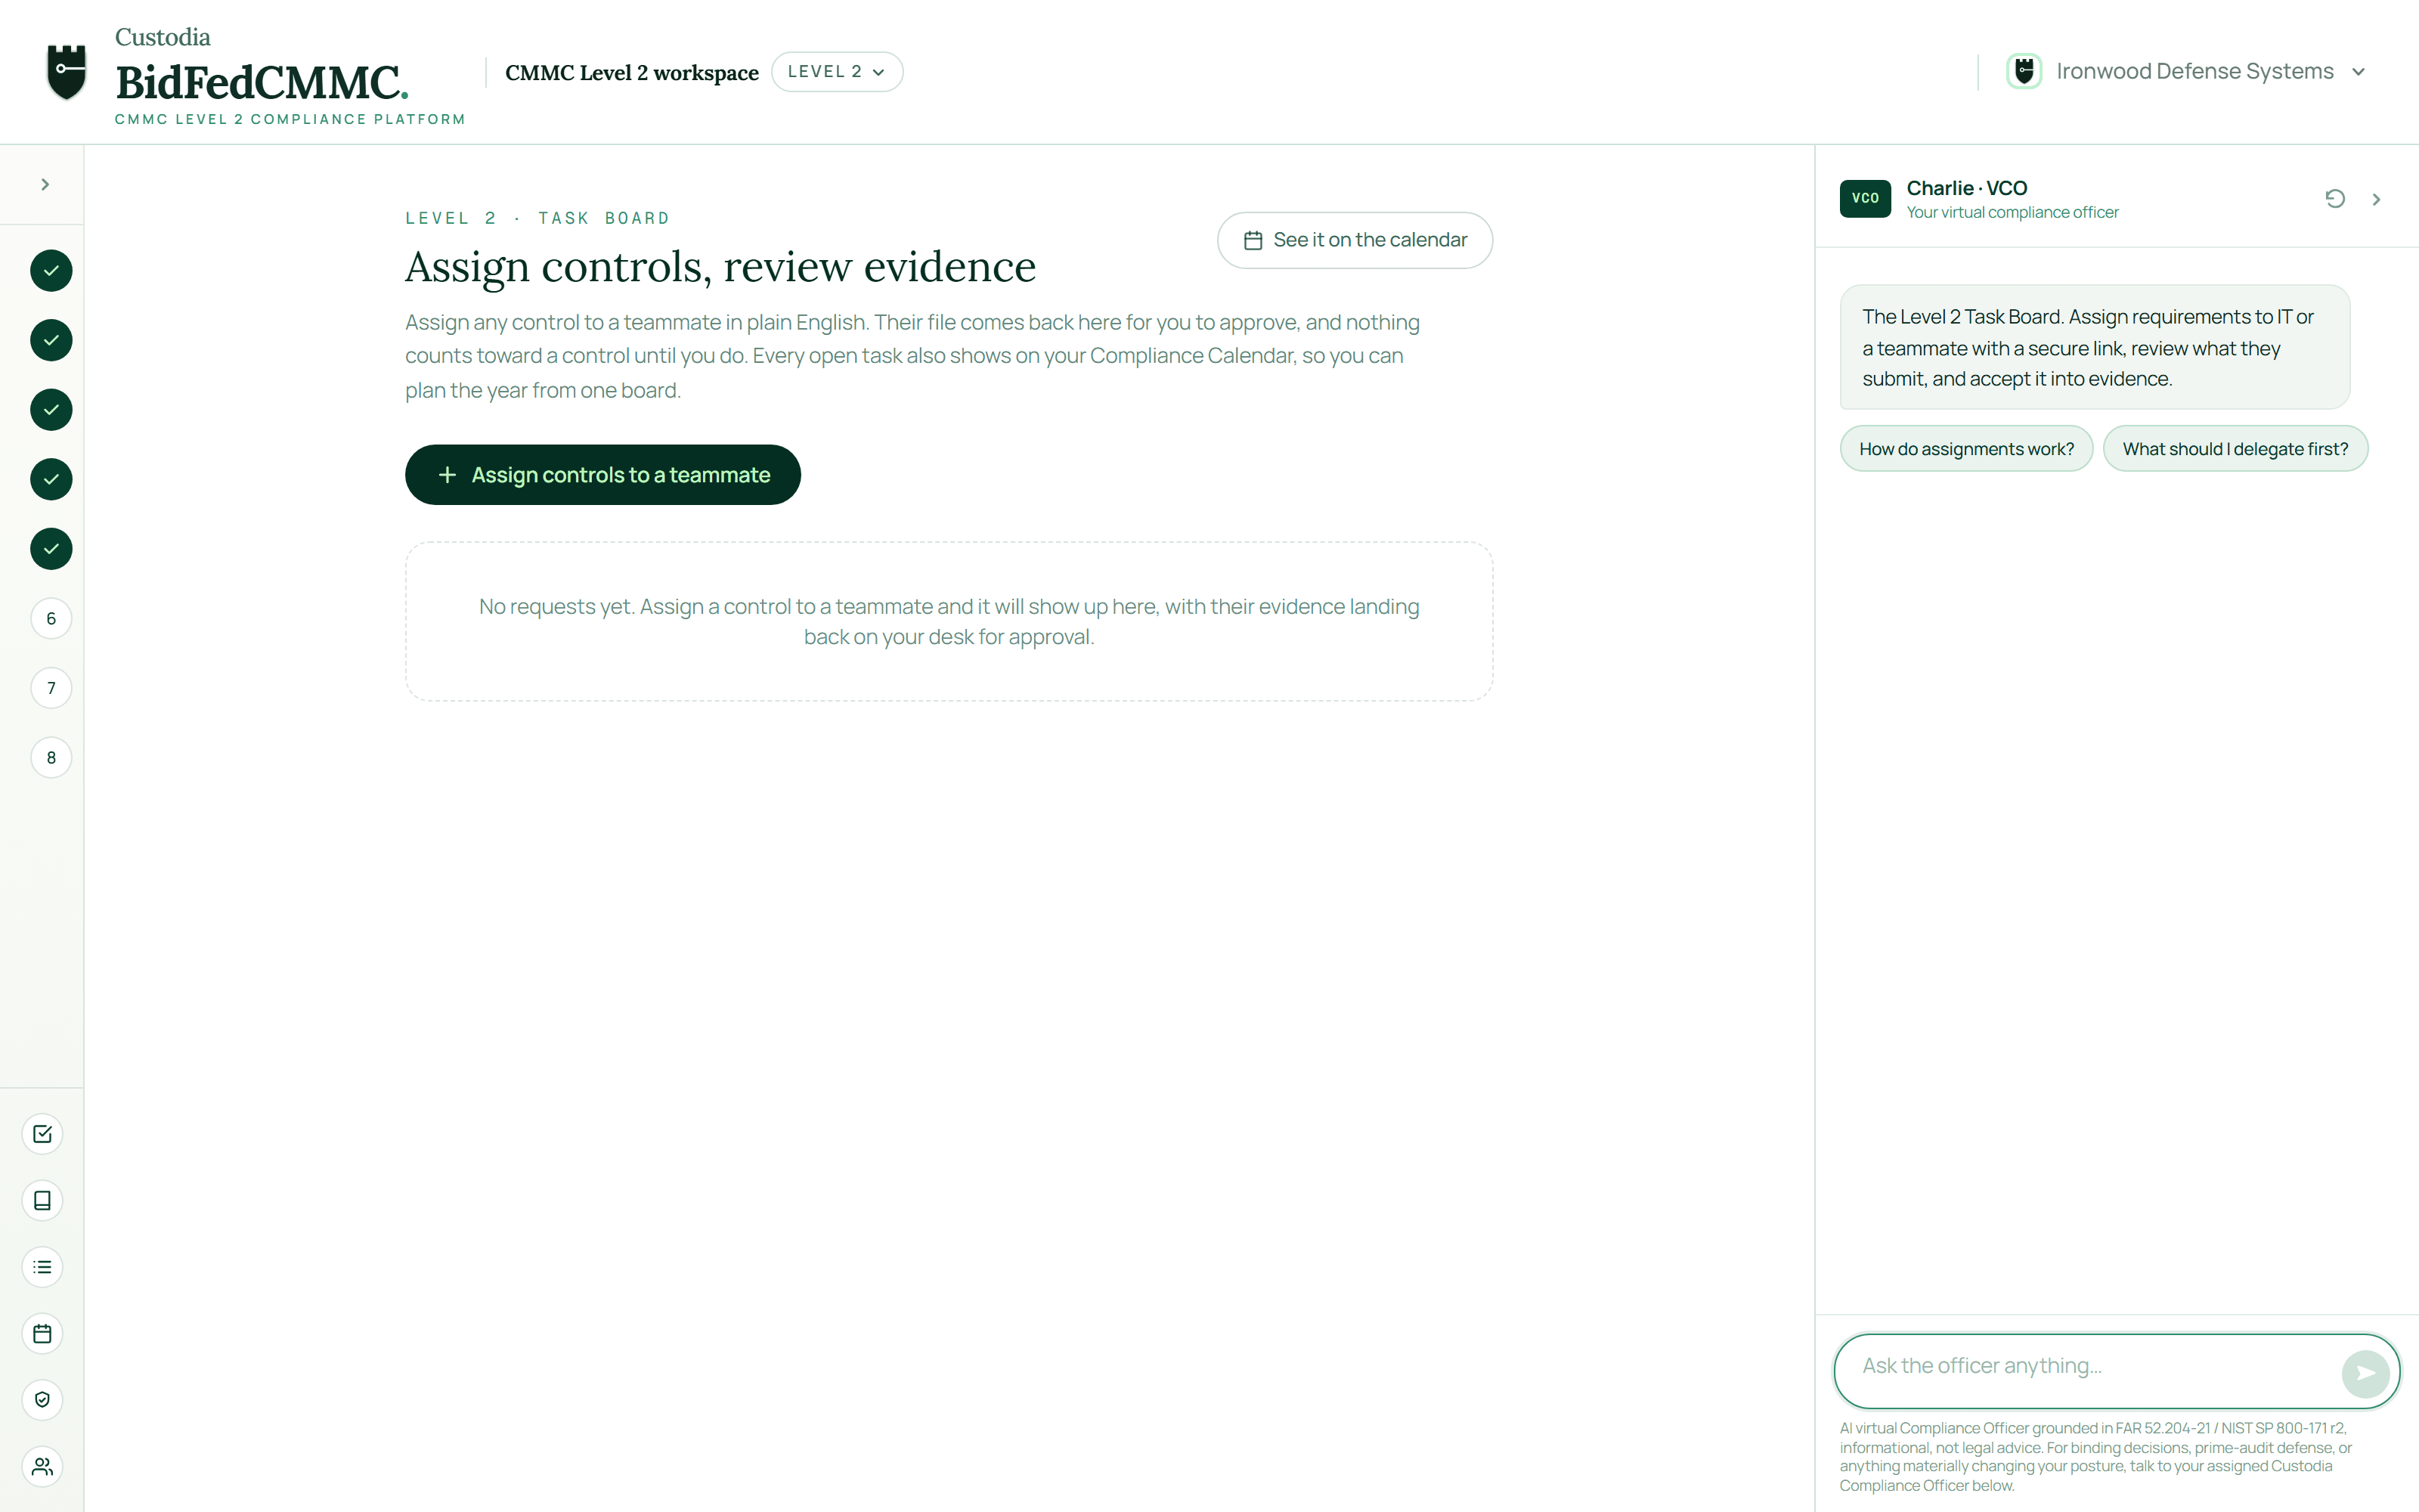Open the LEVEL 2 workspace dropdown
The width and height of the screenshot is (2419, 1512).
tap(837, 72)
